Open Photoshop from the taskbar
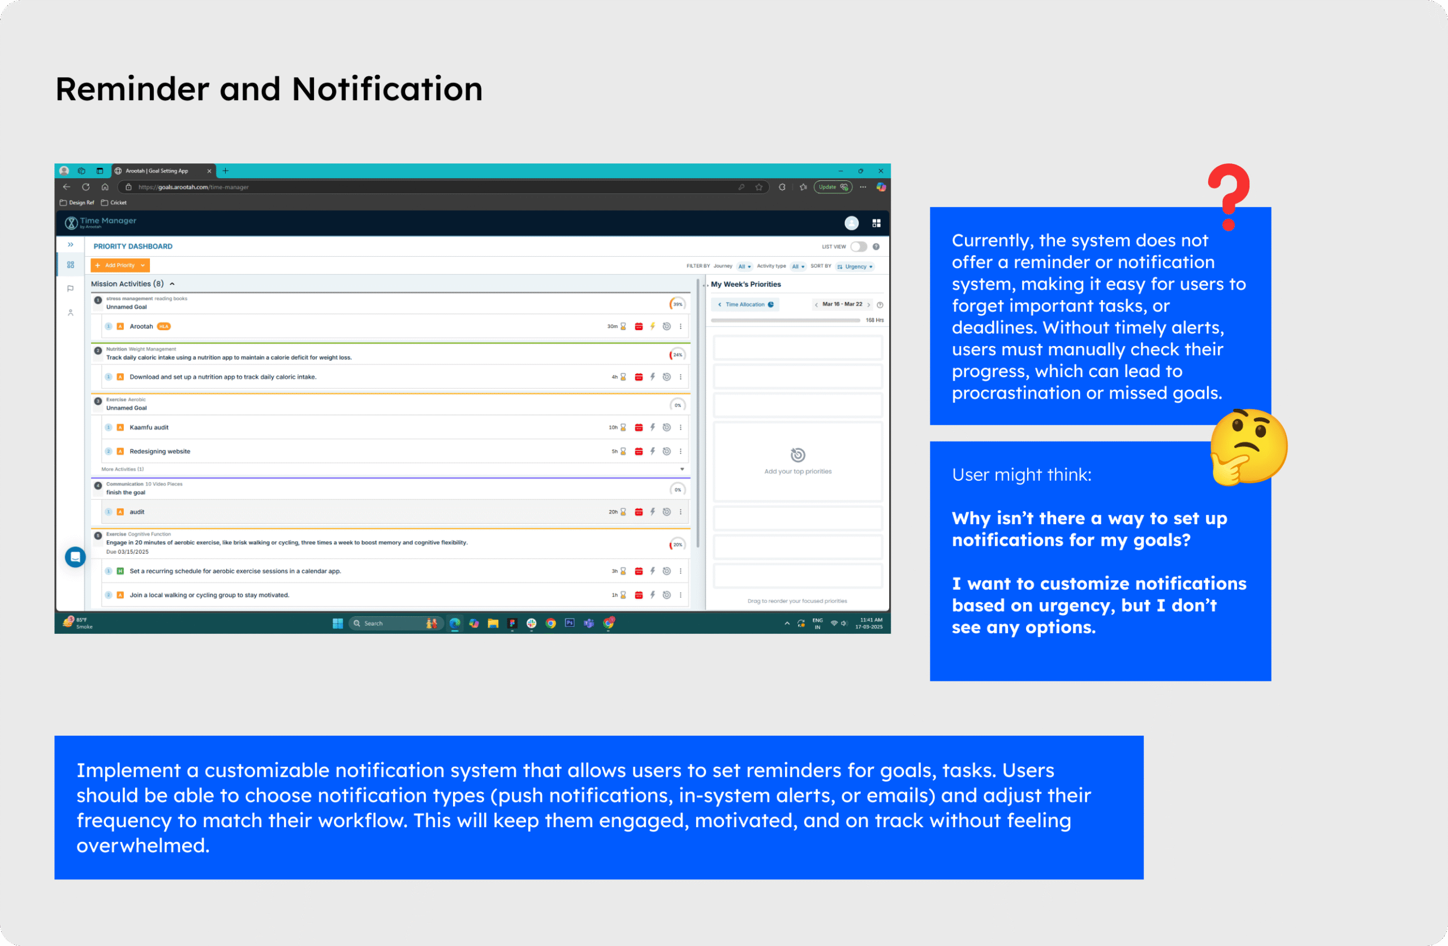1448x946 pixels. [x=570, y=623]
